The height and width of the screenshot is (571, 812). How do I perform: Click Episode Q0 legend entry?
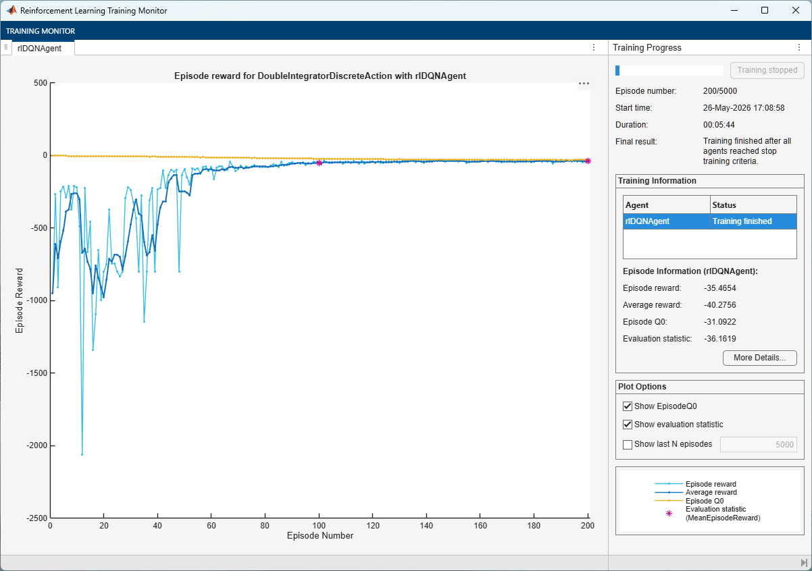pyautogui.click(x=705, y=501)
